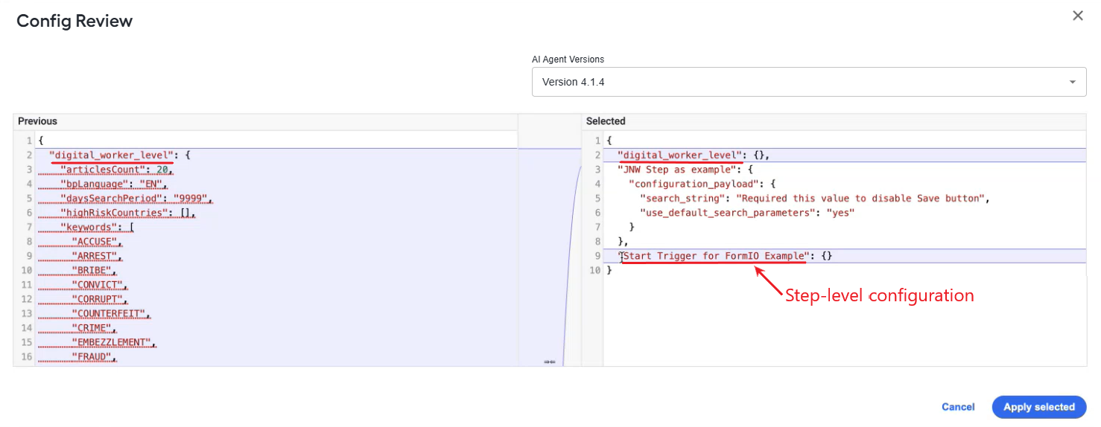
Task: Click the "JNW Step as example" line
Action: click(685, 170)
